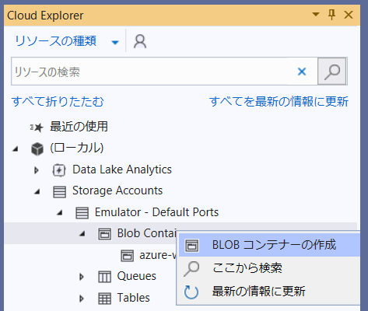368x311 pixels.
Task: Choose 最新の情報に更新 from context menu
Action: [x=269, y=292]
